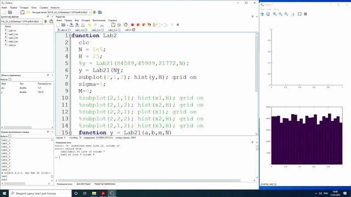Open Adobe Acrobat from taskbar
351x197 pixels.
click(103, 193)
